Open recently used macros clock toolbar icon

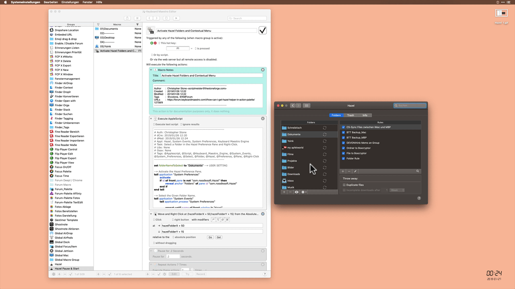166,18
